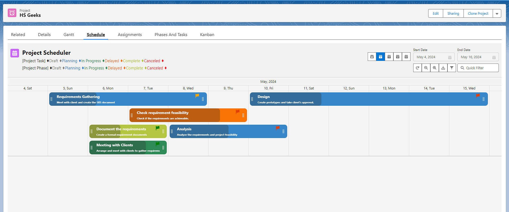The image size is (509, 212).
Task: Open the Kanban tab
Action: (x=207, y=35)
